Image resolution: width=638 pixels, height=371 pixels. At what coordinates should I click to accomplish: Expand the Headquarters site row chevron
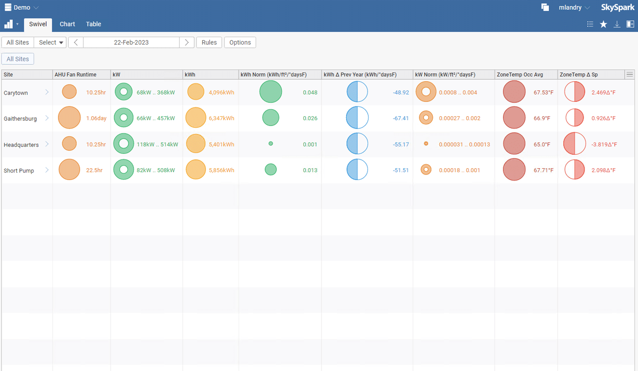pyautogui.click(x=47, y=144)
